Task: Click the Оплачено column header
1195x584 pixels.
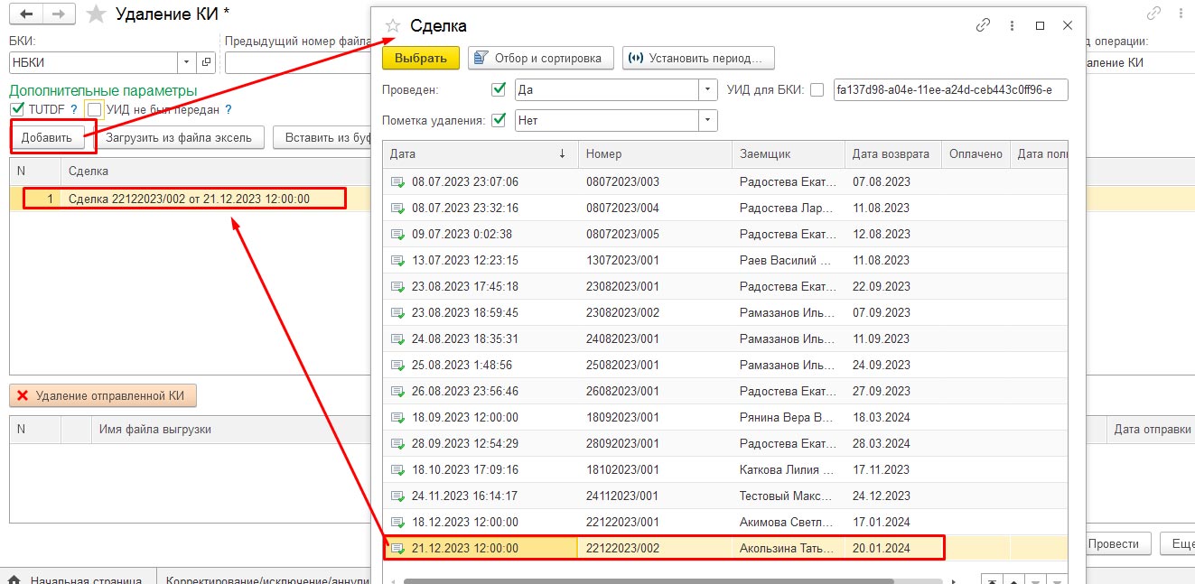Action: pos(976,153)
